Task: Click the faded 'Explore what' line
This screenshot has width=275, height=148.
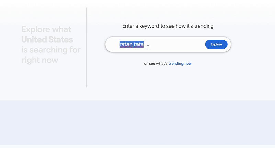Action: point(46,29)
